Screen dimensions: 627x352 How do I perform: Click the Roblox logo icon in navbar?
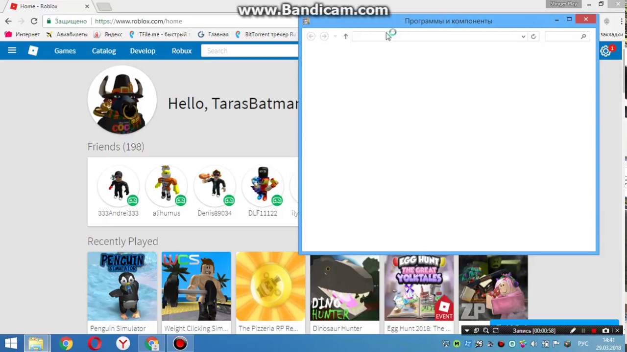coord(33,50)
